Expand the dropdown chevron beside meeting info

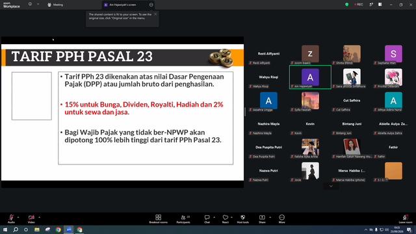click(x=38, y=5)
